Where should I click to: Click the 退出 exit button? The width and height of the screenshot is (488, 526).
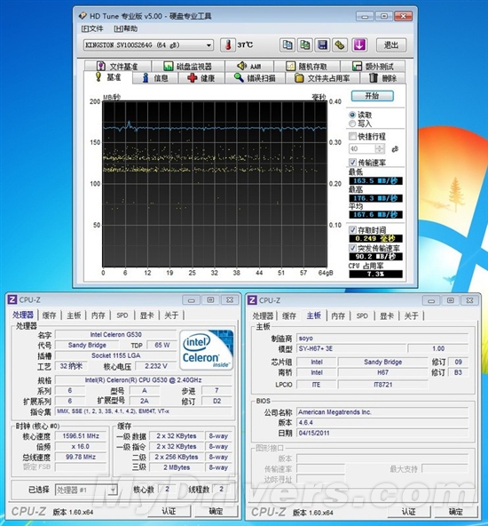(x=391, y=45)
